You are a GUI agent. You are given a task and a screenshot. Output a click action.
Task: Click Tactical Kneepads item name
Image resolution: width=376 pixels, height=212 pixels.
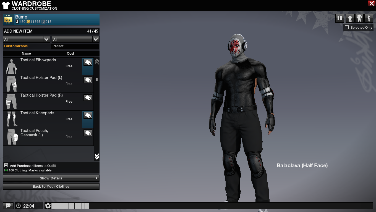(x=37, y=113)
